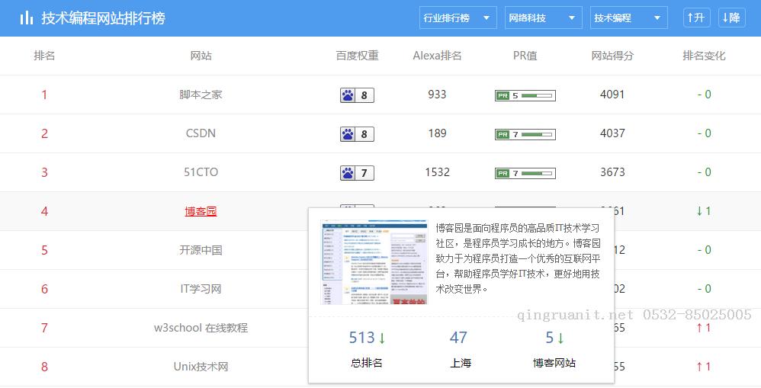Click the Baidu paw icon in the CSDN row
Image resolution: width=761 pixels, height=388 pixels.
[x=348, y=134]
